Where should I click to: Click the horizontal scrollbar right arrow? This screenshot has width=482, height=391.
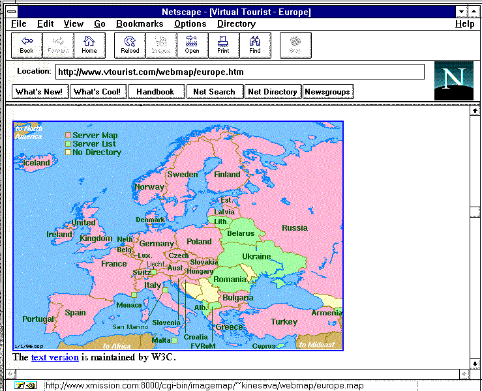[x=464, y=374]
